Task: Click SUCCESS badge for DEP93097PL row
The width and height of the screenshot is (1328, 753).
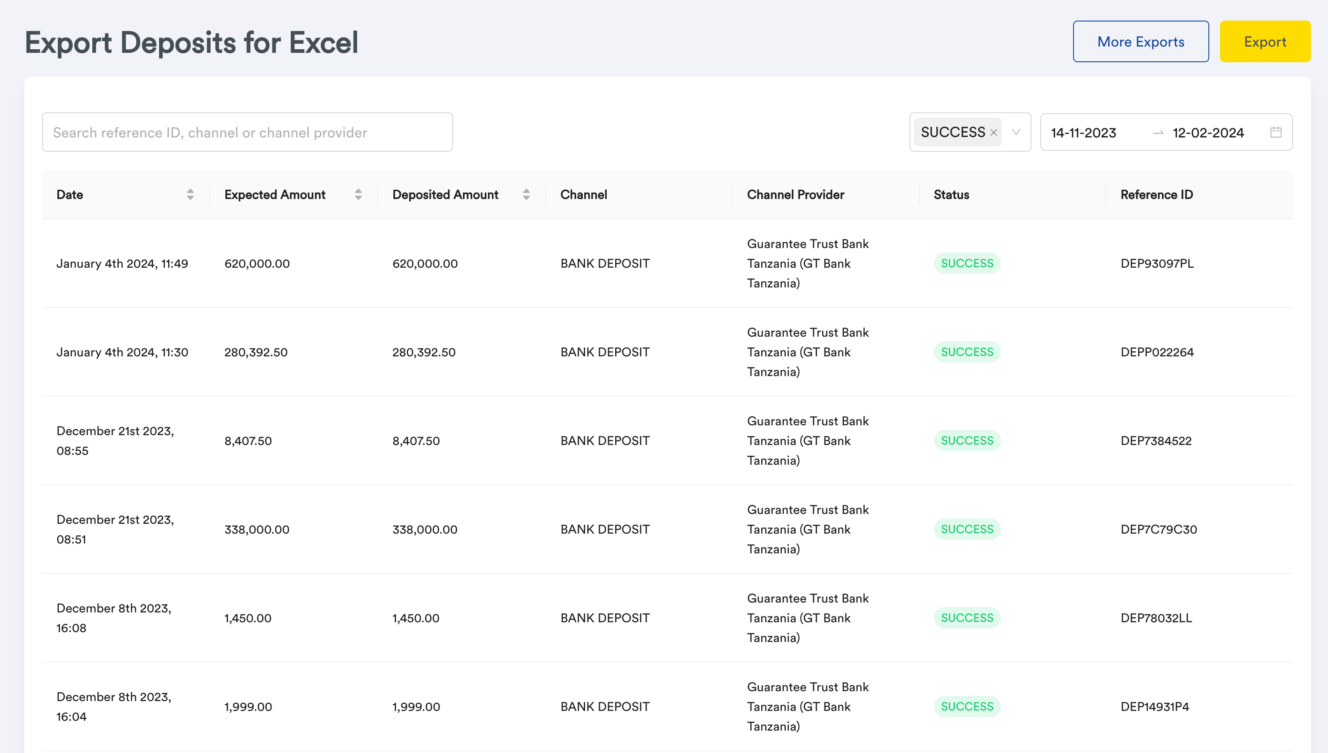Action: click(967, 263)
